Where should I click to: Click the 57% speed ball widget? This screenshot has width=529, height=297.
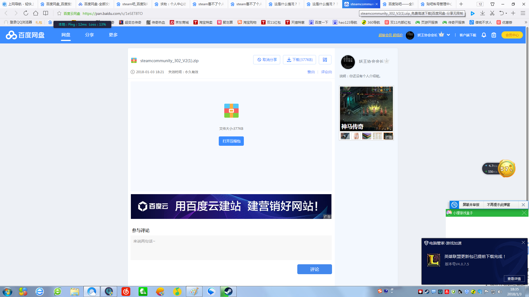click(x=506, y=169)
